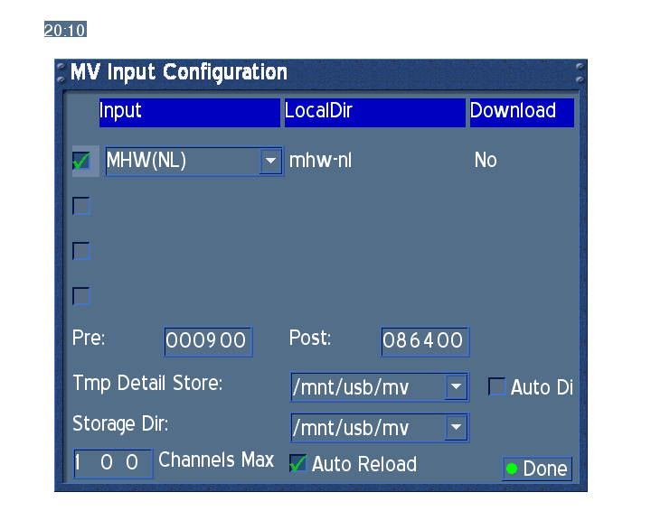Enable the second input row checkbox
This screenshot has width=651, height=520.
[x=81, y=206]
